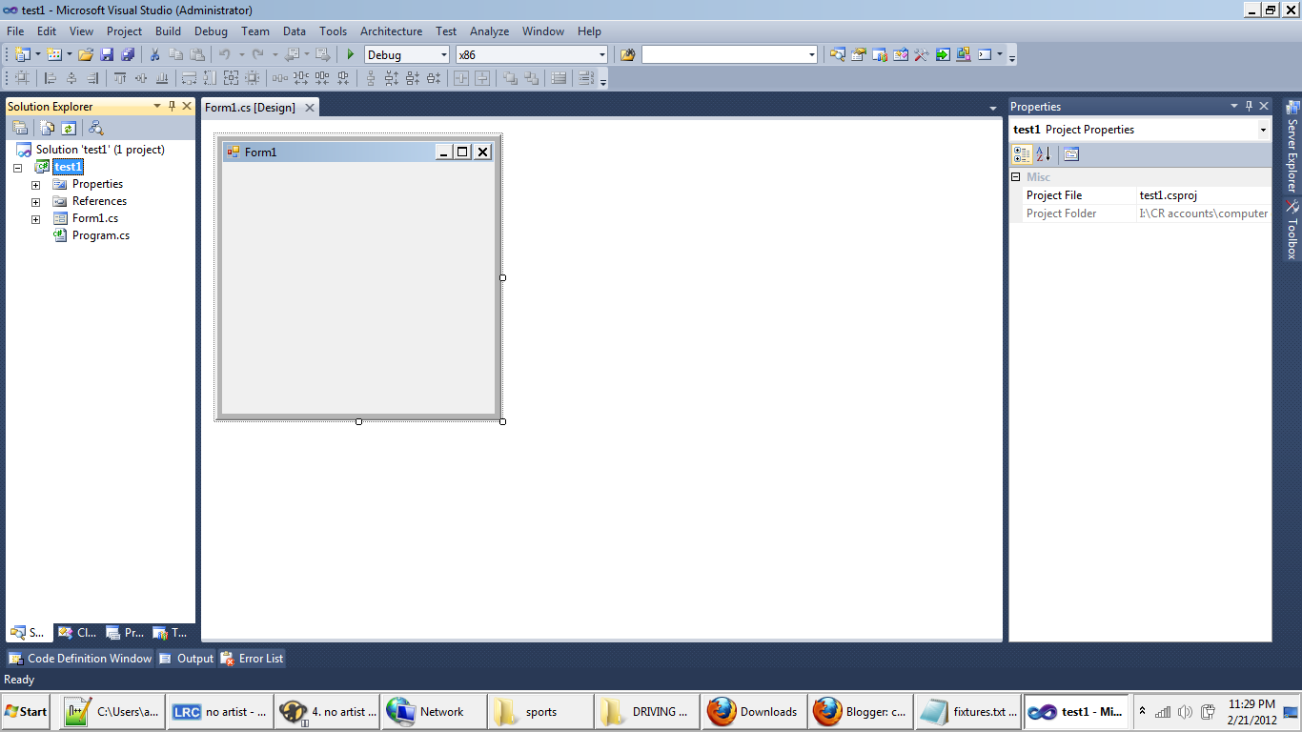Switch Properties panel to Categorized view

point(1021,153)
